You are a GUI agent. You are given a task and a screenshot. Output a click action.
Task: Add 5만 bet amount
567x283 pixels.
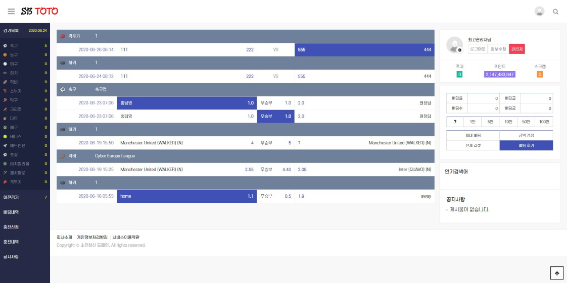coord(490,122)
